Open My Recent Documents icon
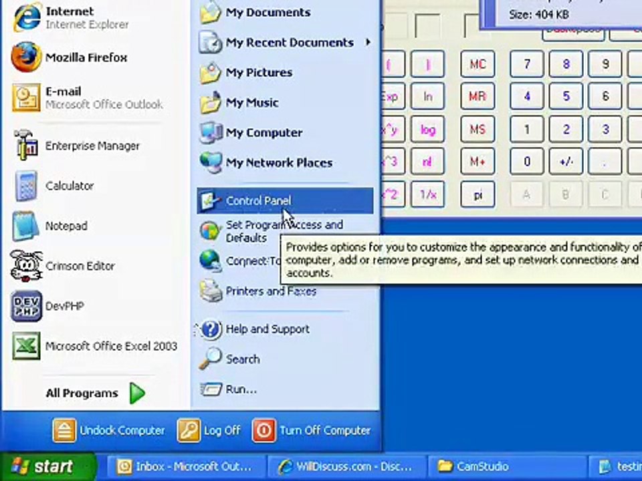 coord(211,43)
